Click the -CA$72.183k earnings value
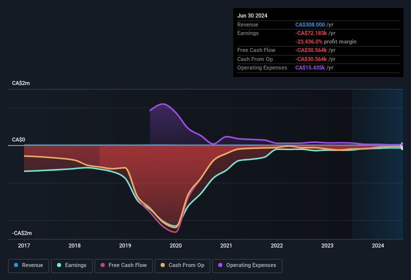 tap(311, 33)
